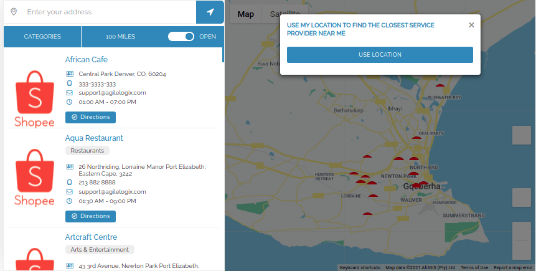
Task: Toggle the Open stores switch
Action: [181, 37]
